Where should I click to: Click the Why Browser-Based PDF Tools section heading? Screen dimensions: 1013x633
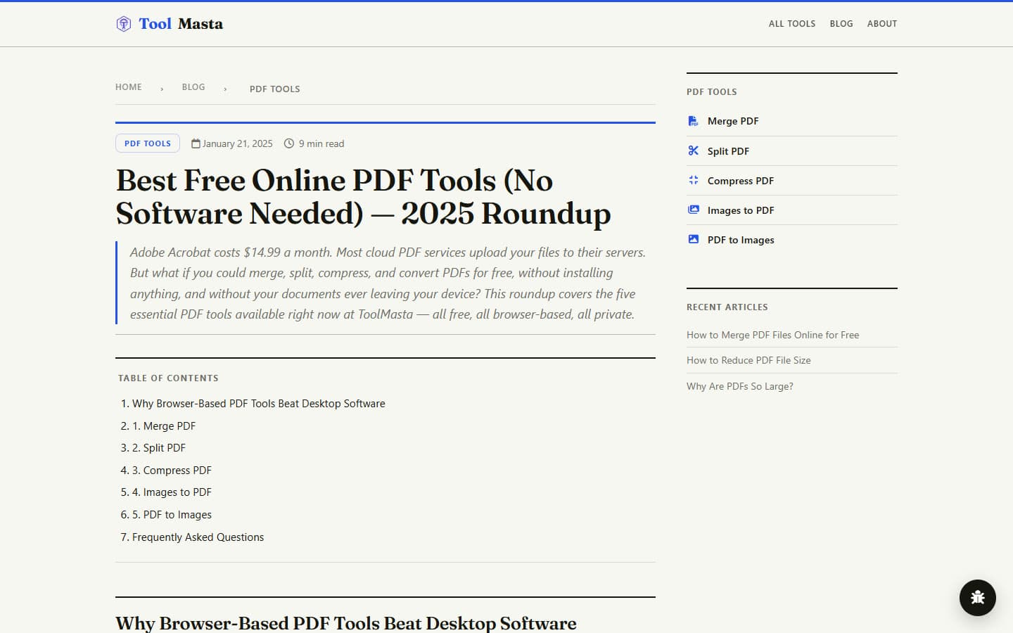pos(346,623)
